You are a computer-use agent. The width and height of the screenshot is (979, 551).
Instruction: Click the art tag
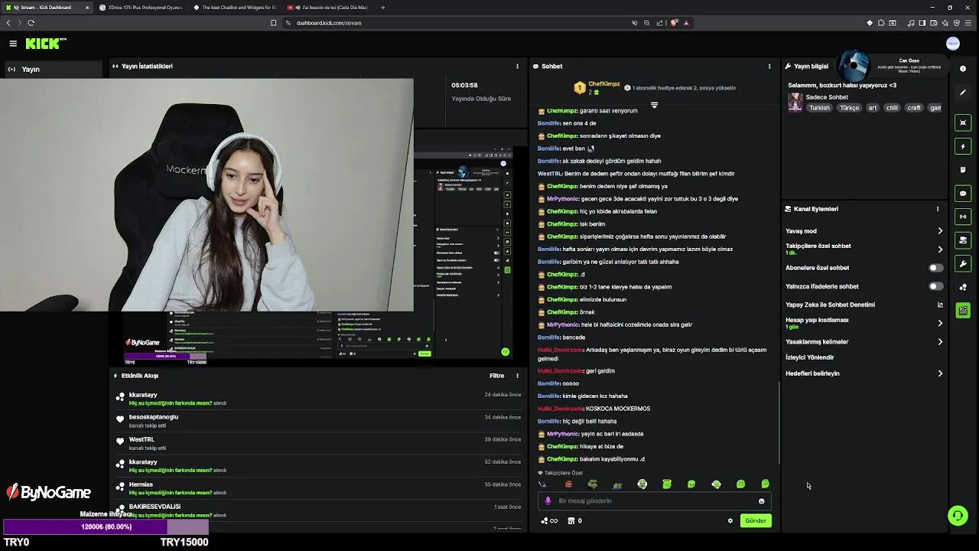point(873,108)
